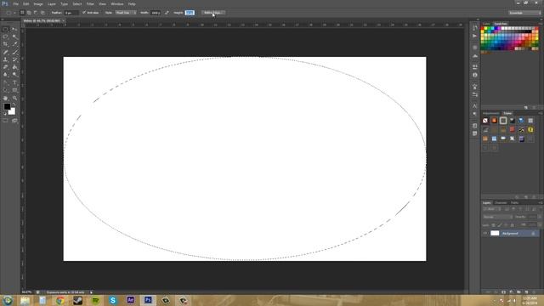
Task: Select the Path Selection tool
Action: (6, 90)
